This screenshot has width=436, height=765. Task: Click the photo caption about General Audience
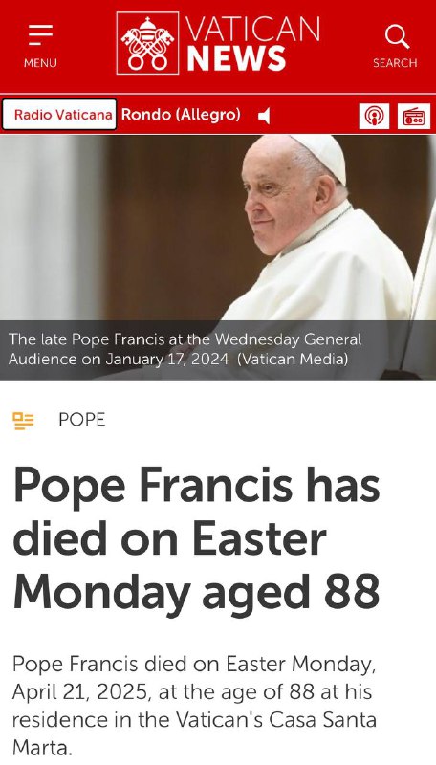[x=185, y=349]
